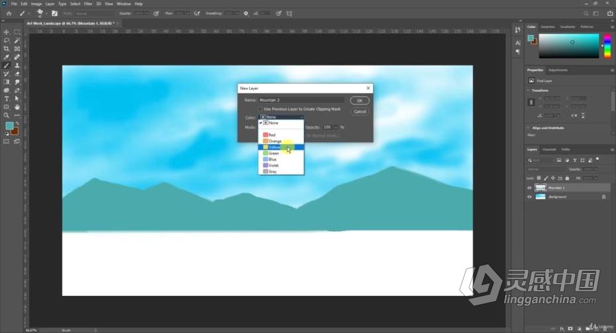Click OK in New Layer dialog

tap(360, 100)
